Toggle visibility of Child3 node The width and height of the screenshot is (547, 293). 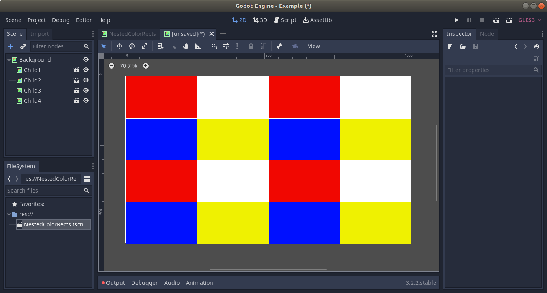point(86,90)
